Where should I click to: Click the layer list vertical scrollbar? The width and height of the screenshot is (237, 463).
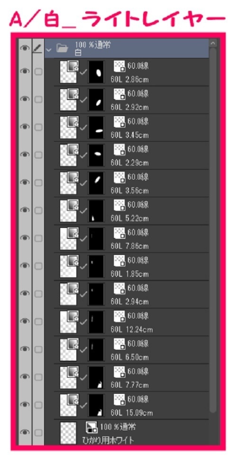click(x=213, y=230)
